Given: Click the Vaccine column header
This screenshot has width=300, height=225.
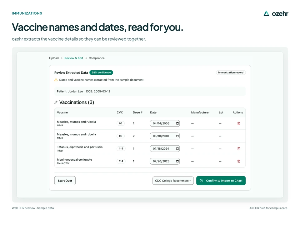Looking at the screenshot, I should coord(62,112).
